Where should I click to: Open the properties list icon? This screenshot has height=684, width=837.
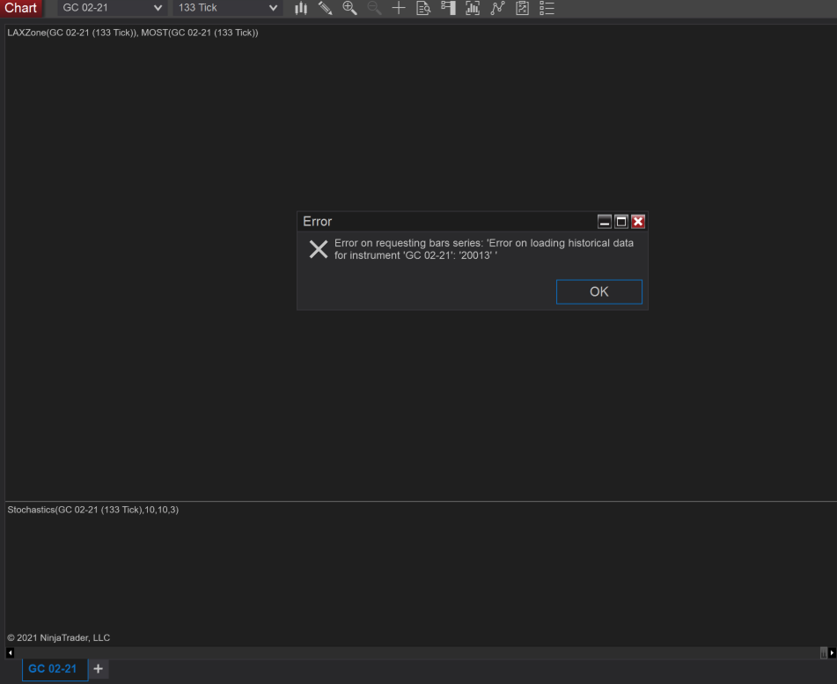[547, 8]
